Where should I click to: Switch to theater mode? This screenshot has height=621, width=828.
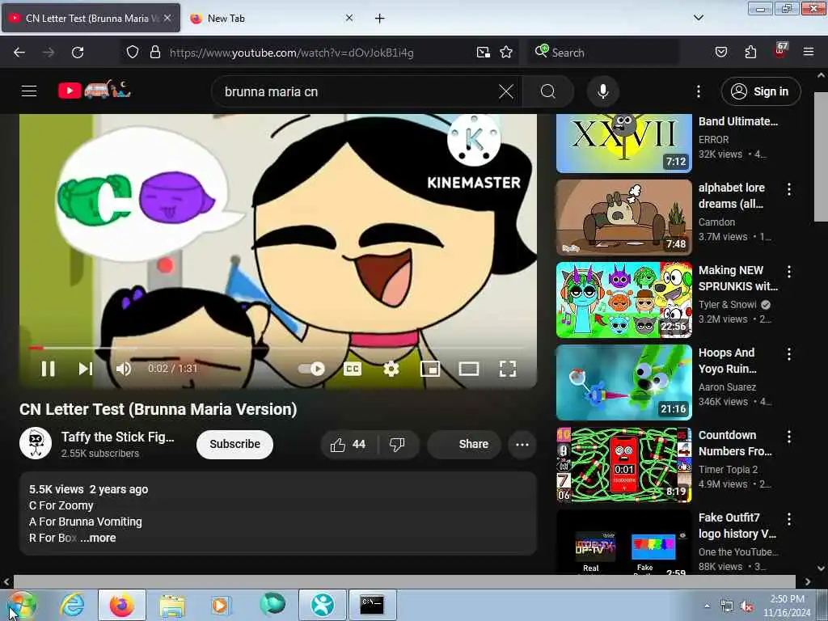(x=468, y=369)
